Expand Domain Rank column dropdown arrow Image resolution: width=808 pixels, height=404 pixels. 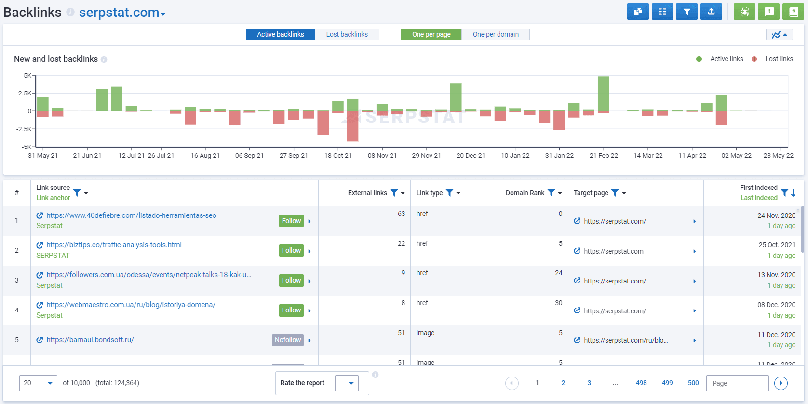(x=560, y=193)
